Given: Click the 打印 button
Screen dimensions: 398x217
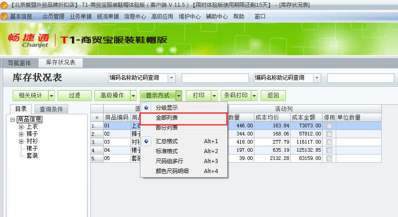Looking at the screenshot, I should pos(199,96).
